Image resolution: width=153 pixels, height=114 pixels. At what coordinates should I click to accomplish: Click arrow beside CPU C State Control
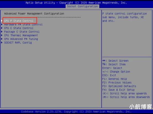[2, 28]
